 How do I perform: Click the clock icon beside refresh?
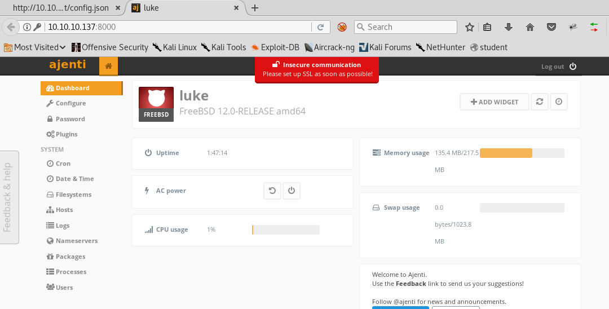(558, 101)
